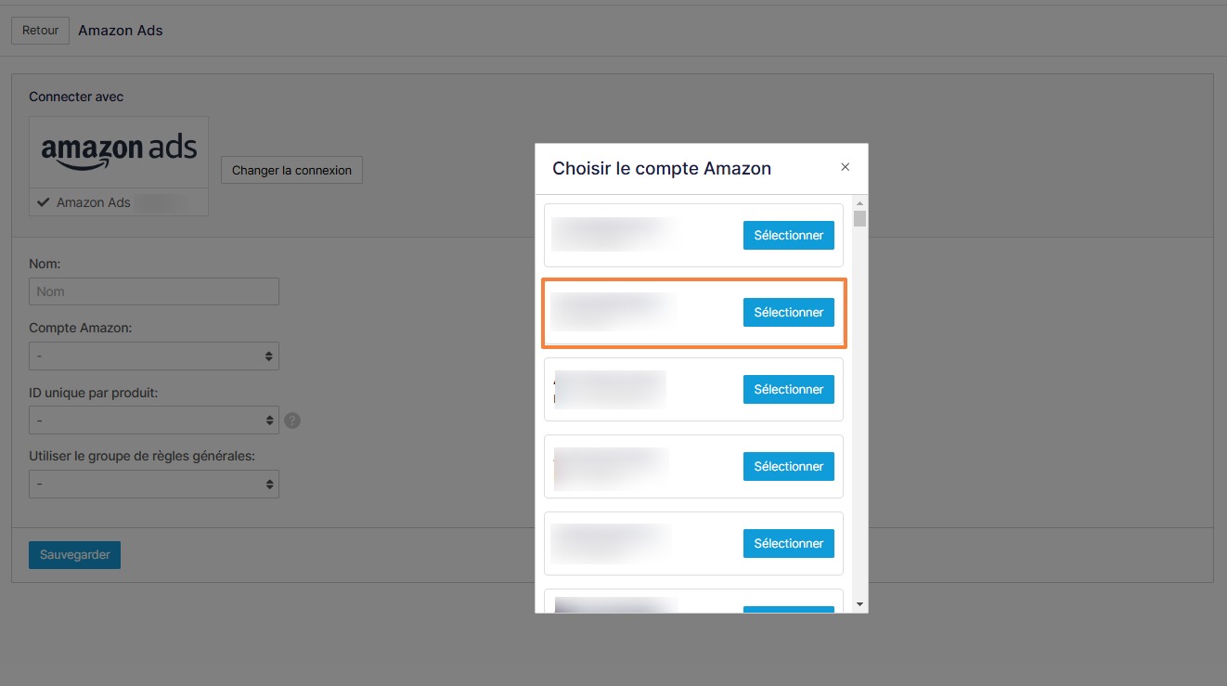Click the account list scroll-down arrow
1227x686 pixels.
(859, 604)
